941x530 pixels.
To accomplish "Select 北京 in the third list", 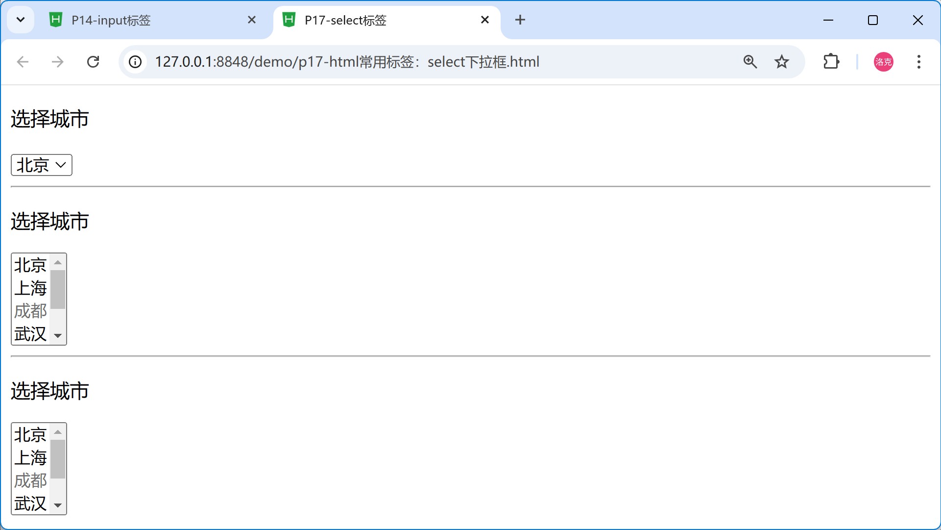I will click(30, 435).
